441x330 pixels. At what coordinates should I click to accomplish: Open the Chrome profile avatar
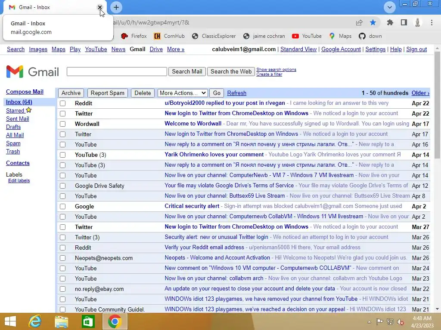point(418,22)
